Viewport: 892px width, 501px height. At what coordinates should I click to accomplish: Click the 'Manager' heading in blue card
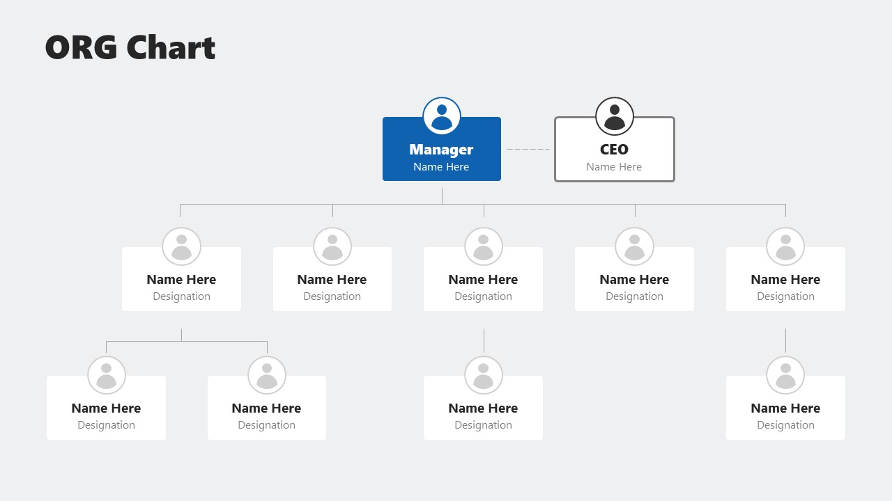[441, 150]
